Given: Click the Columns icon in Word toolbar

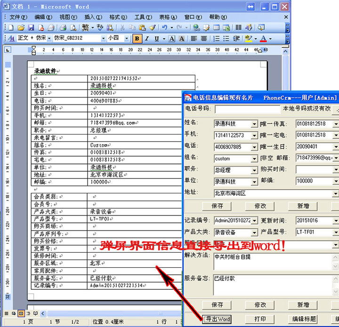Looking at the screenshot, I should pyautogui.click(x=238, y=28).
